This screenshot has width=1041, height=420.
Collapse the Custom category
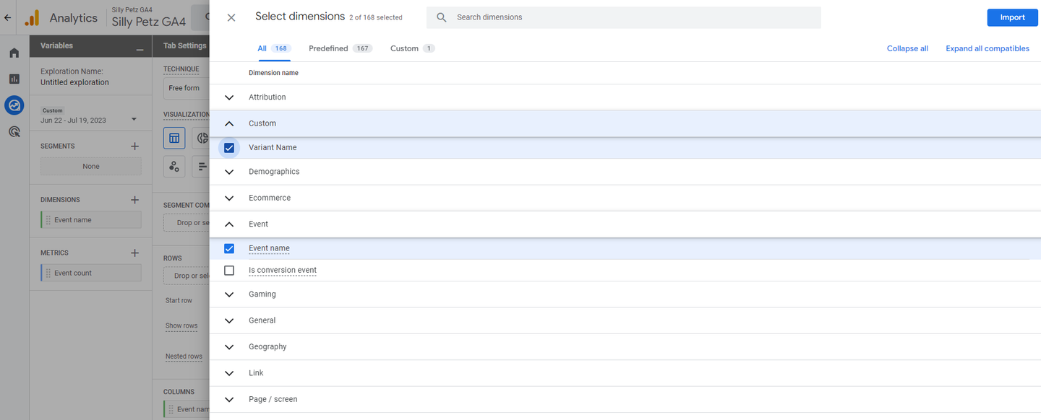(x=229, y=123)
